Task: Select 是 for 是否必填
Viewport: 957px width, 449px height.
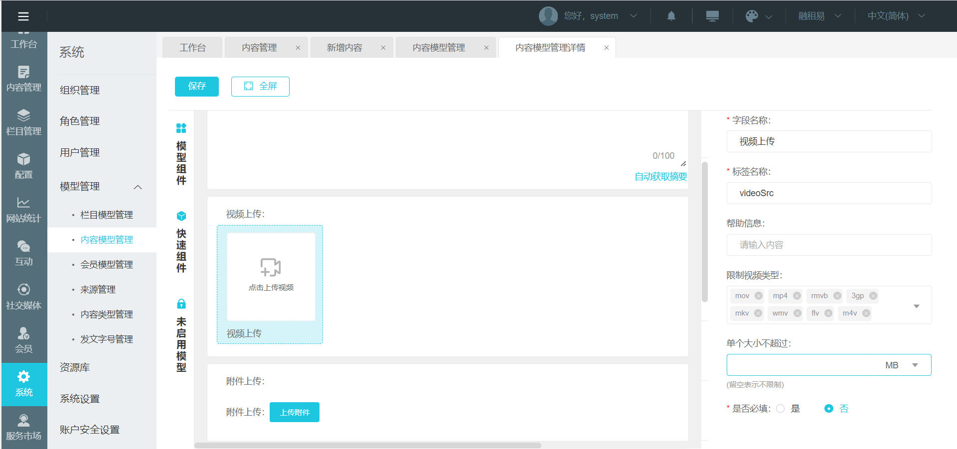Action: point(781,409)
